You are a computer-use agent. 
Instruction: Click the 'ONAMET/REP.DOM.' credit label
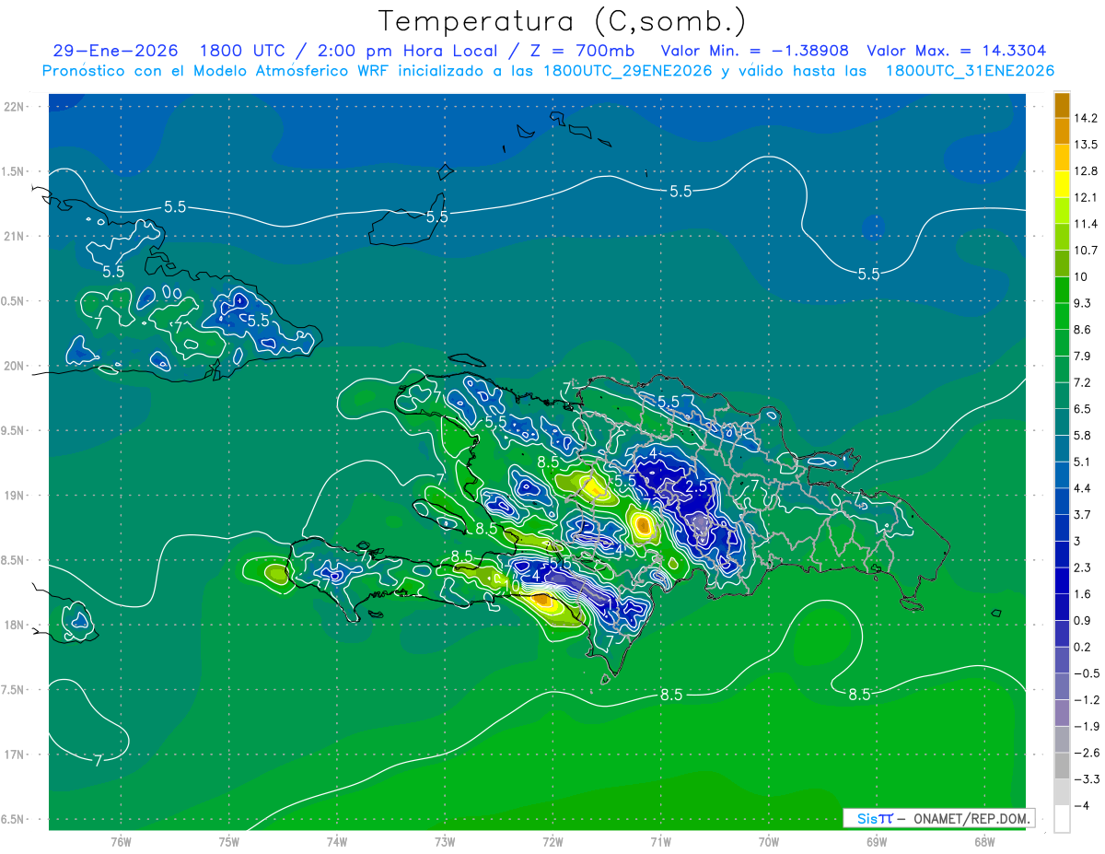pyautogui.click(x=972, y=818)
